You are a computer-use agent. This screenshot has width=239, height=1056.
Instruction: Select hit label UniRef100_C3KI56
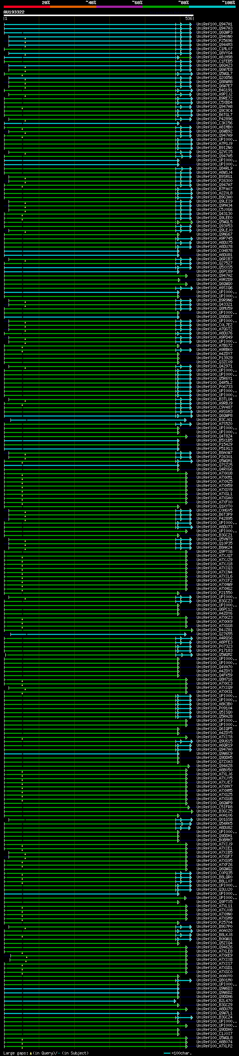click(214, 123)
